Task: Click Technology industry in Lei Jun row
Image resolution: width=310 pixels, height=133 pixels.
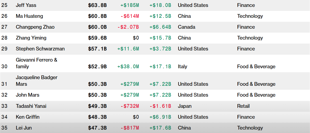Action: (250, 128)
